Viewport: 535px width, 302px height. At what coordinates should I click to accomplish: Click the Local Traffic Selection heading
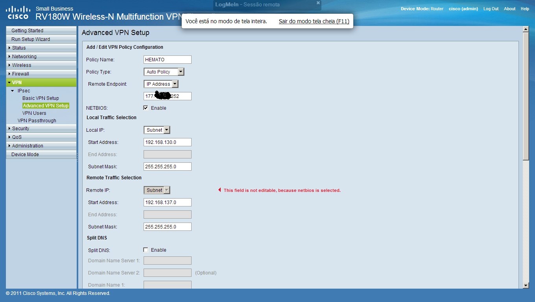click(x=111, y=118)
